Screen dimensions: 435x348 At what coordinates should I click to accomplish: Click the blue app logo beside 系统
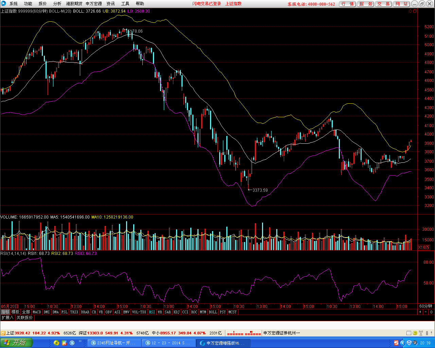[4, 4]
